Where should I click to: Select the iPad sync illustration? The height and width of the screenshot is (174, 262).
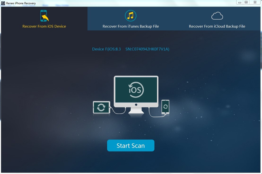[x=102, y=107]
